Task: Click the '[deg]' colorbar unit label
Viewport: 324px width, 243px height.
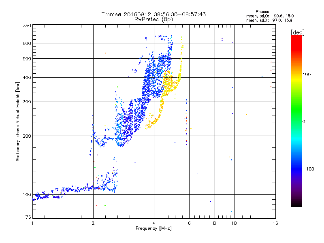Action: coord(297,32)
